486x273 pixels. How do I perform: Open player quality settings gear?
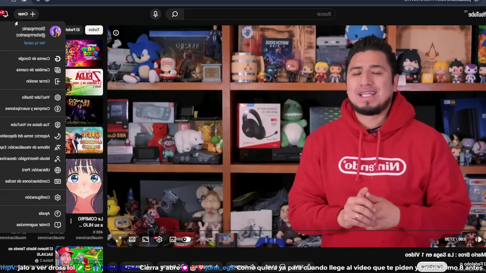(159, 239)
